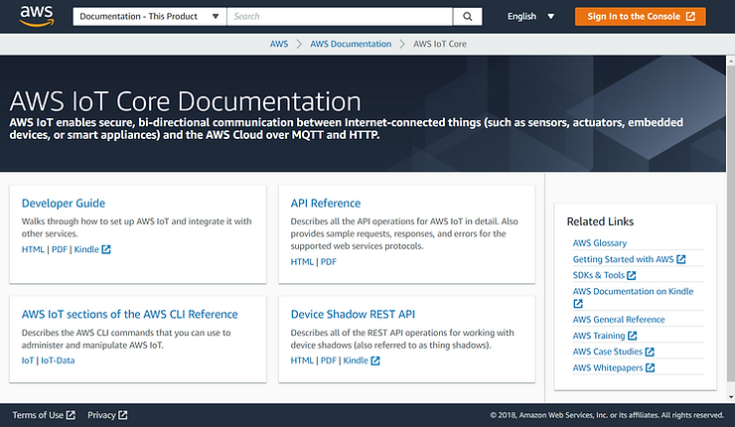Open AWS Documentation on Kindle link
Screen dimensions: 735x427
(x=633, y=297)
